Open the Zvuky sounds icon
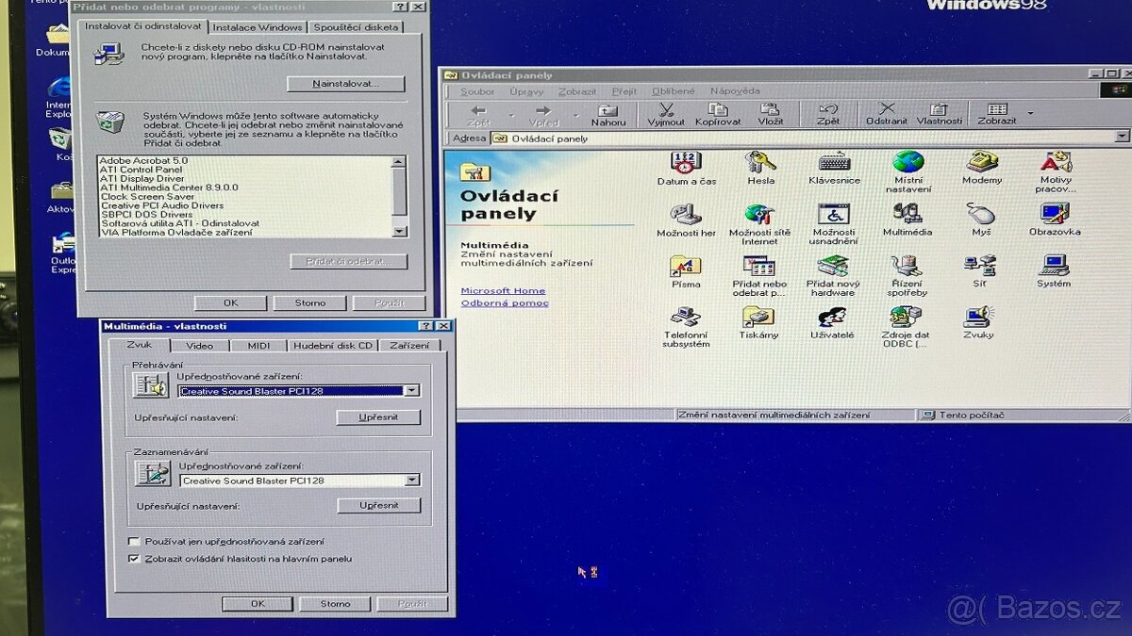Image resolution: width=1132 pixels, height=636 pixels. pyautogui.click(x=978, y=317)
